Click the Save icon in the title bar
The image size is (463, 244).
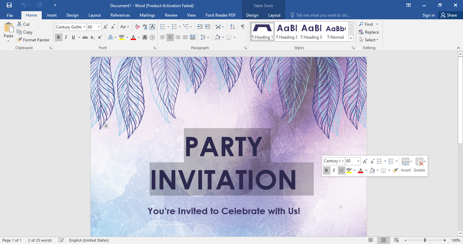point(9,5)
